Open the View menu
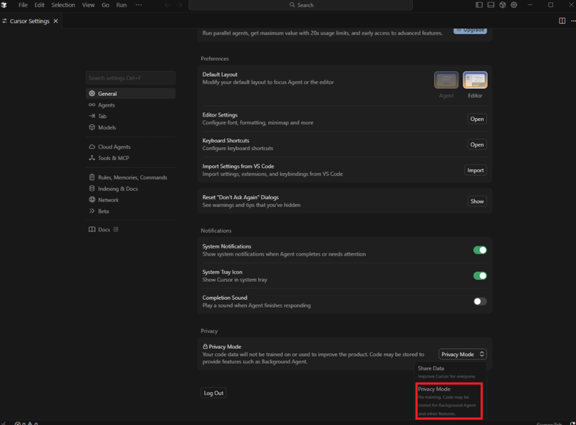 (x=88, y=5)
